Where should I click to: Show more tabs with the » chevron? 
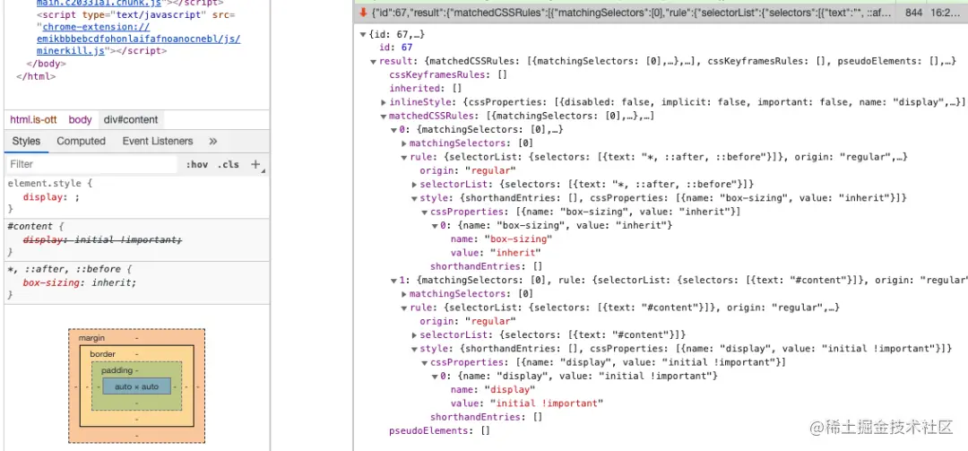[213, 142]
